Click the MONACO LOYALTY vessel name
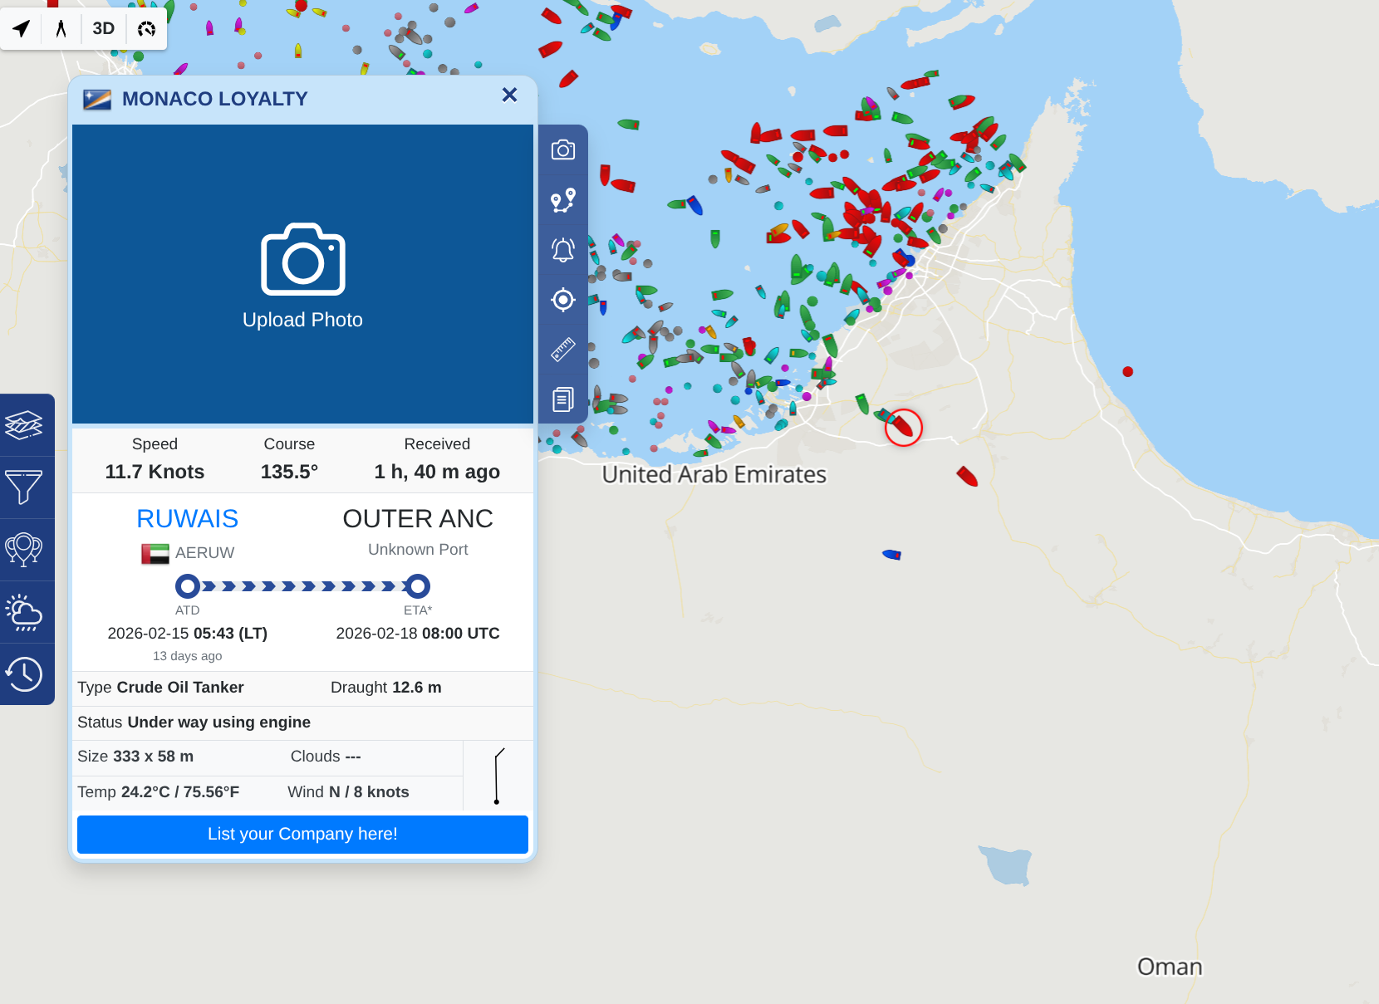 (215, 99)
